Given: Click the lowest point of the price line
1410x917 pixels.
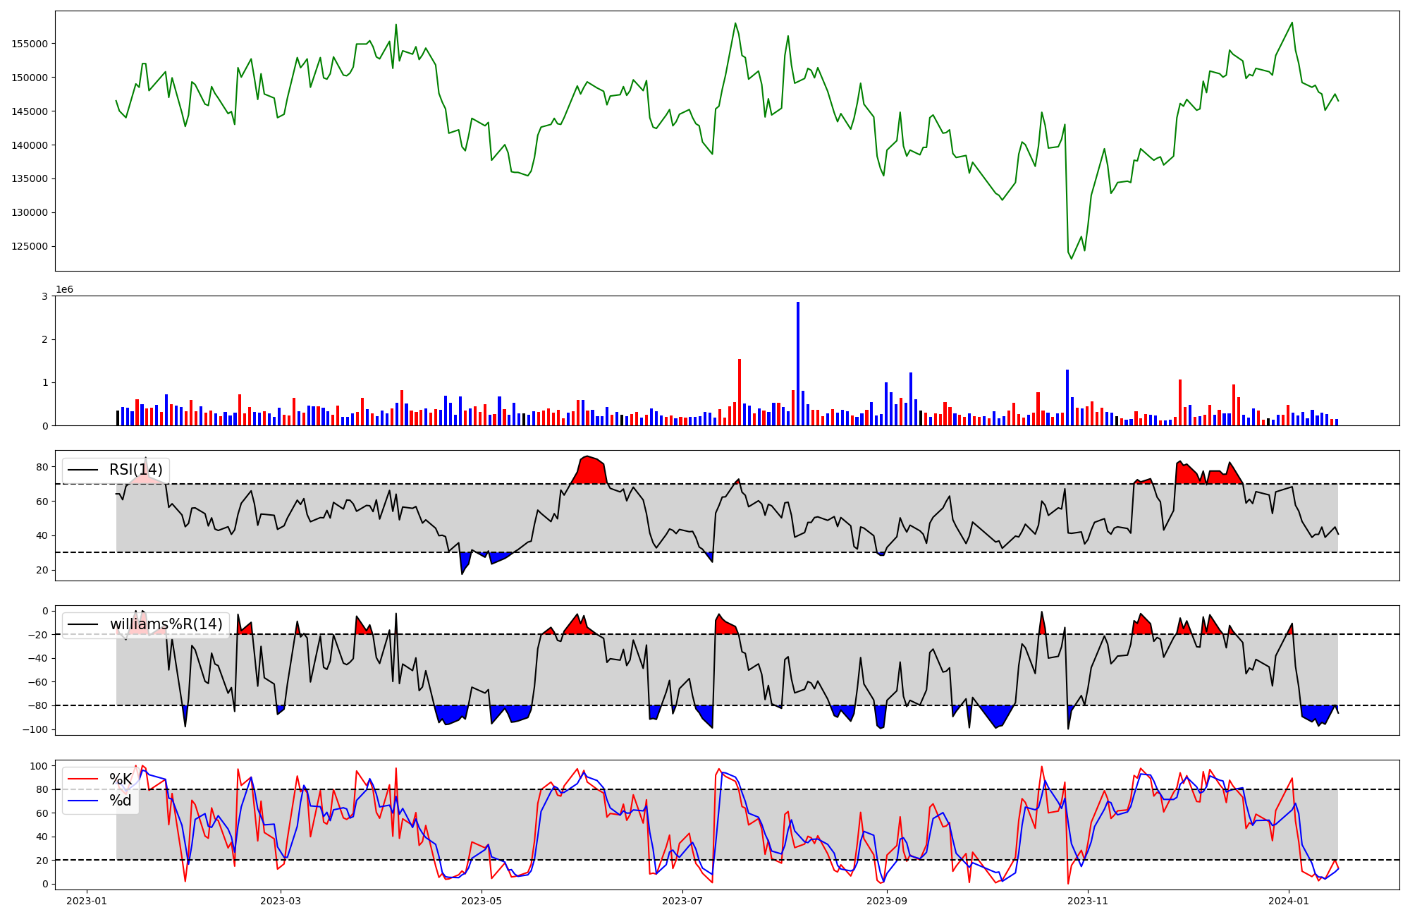Looking at the screenshot, I should pyautogui.click(x=1072, y=259).
